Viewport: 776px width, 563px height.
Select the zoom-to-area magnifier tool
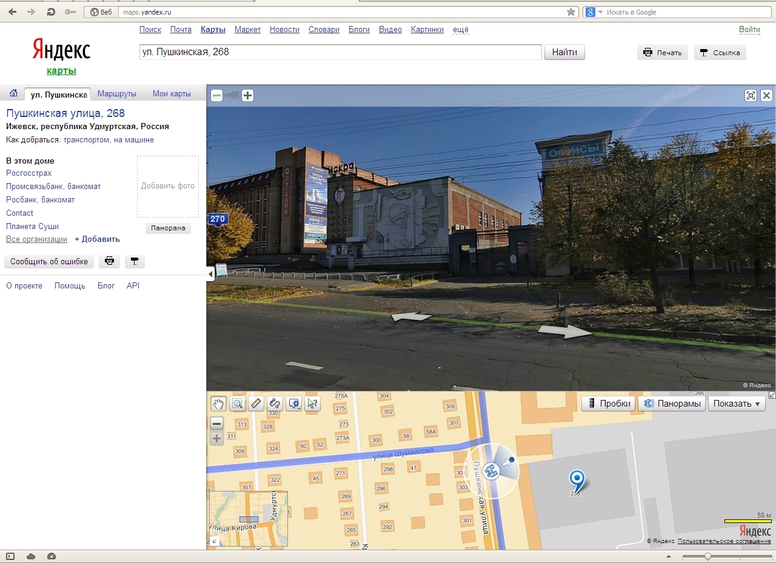tap(237, 404)
